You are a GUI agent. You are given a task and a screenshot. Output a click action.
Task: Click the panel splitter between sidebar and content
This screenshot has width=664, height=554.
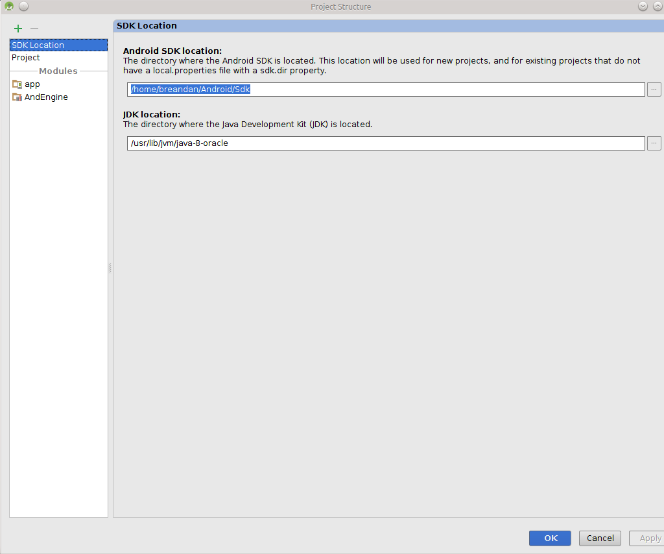tap(110, 267)
